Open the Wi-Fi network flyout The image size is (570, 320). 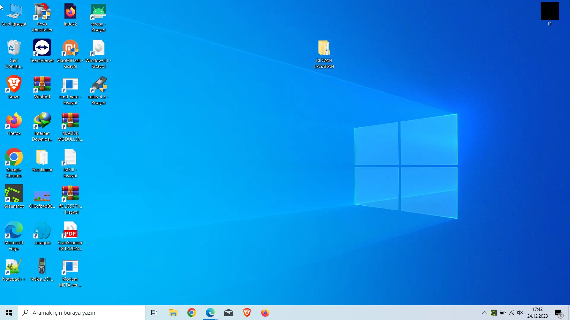(512, 313)
